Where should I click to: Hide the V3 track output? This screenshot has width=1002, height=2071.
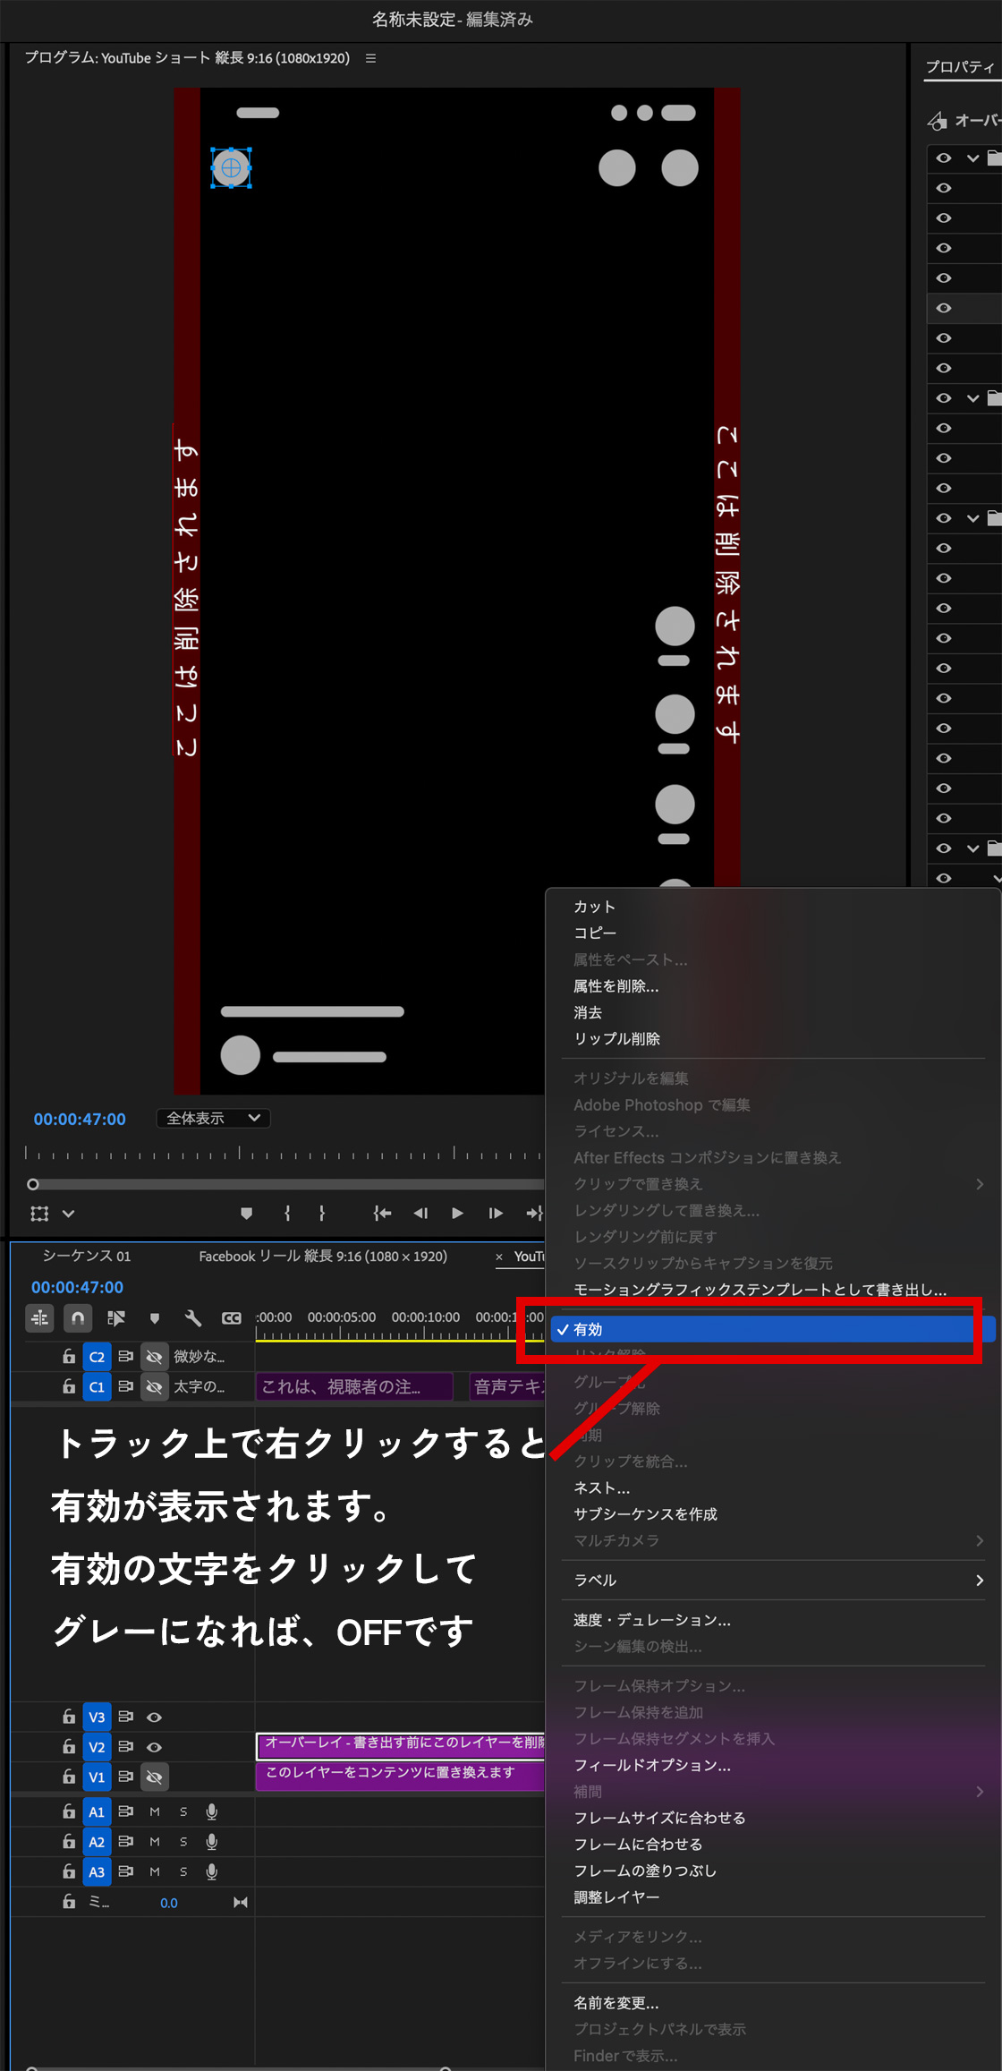pyautogui.click(x=154, y=1717)
